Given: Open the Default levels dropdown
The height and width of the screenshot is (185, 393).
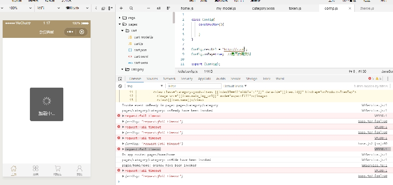Looking at the screenshot, I should coord(235,86).
